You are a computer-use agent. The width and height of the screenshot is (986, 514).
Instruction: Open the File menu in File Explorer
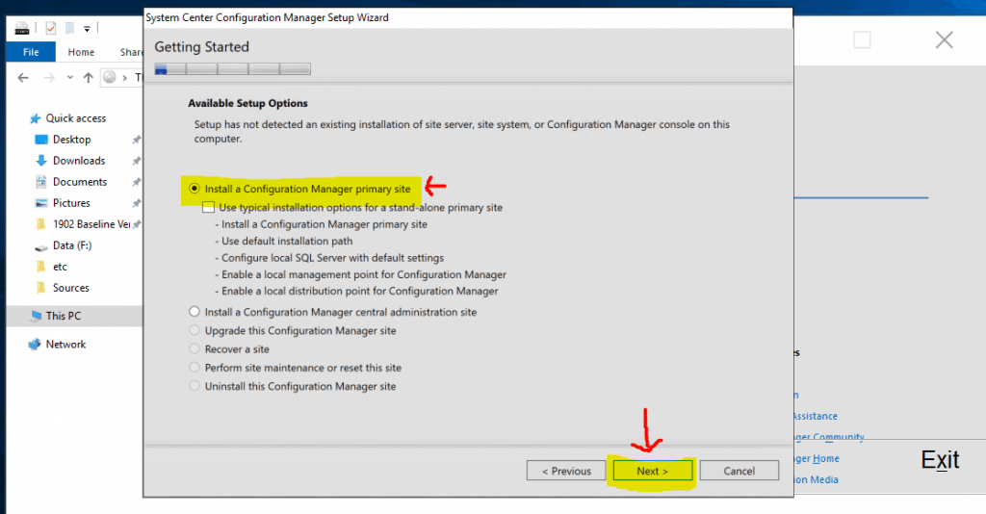pos(31,52)
